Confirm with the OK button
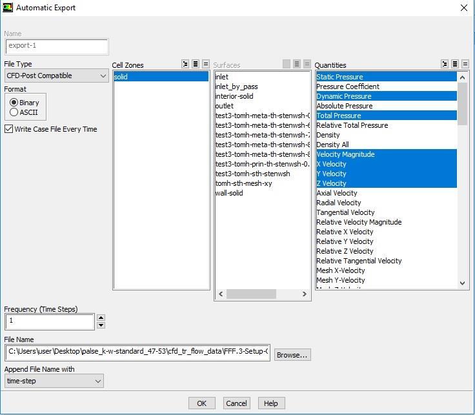 (202, 403)
